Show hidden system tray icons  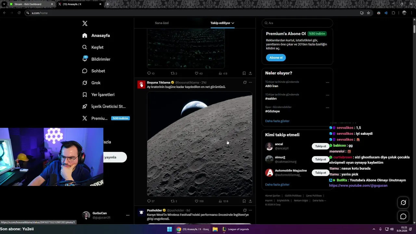374,229
